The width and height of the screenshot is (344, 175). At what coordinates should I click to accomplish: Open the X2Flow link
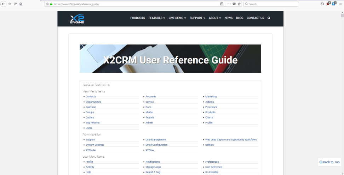coord(150,150)
